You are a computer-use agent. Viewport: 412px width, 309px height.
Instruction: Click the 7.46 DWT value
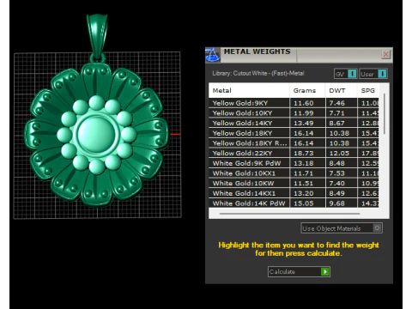click(x=336, y=103)
